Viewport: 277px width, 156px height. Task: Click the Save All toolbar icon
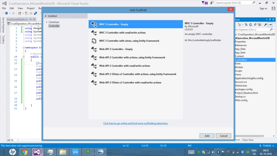coord(35,13)
